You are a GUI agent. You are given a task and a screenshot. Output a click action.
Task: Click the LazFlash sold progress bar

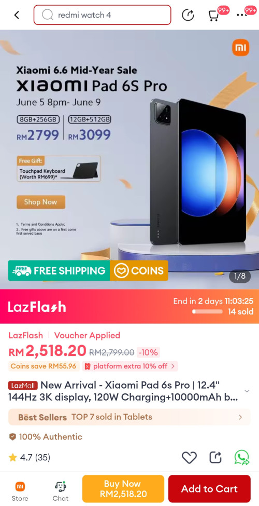tap(207, 312)
